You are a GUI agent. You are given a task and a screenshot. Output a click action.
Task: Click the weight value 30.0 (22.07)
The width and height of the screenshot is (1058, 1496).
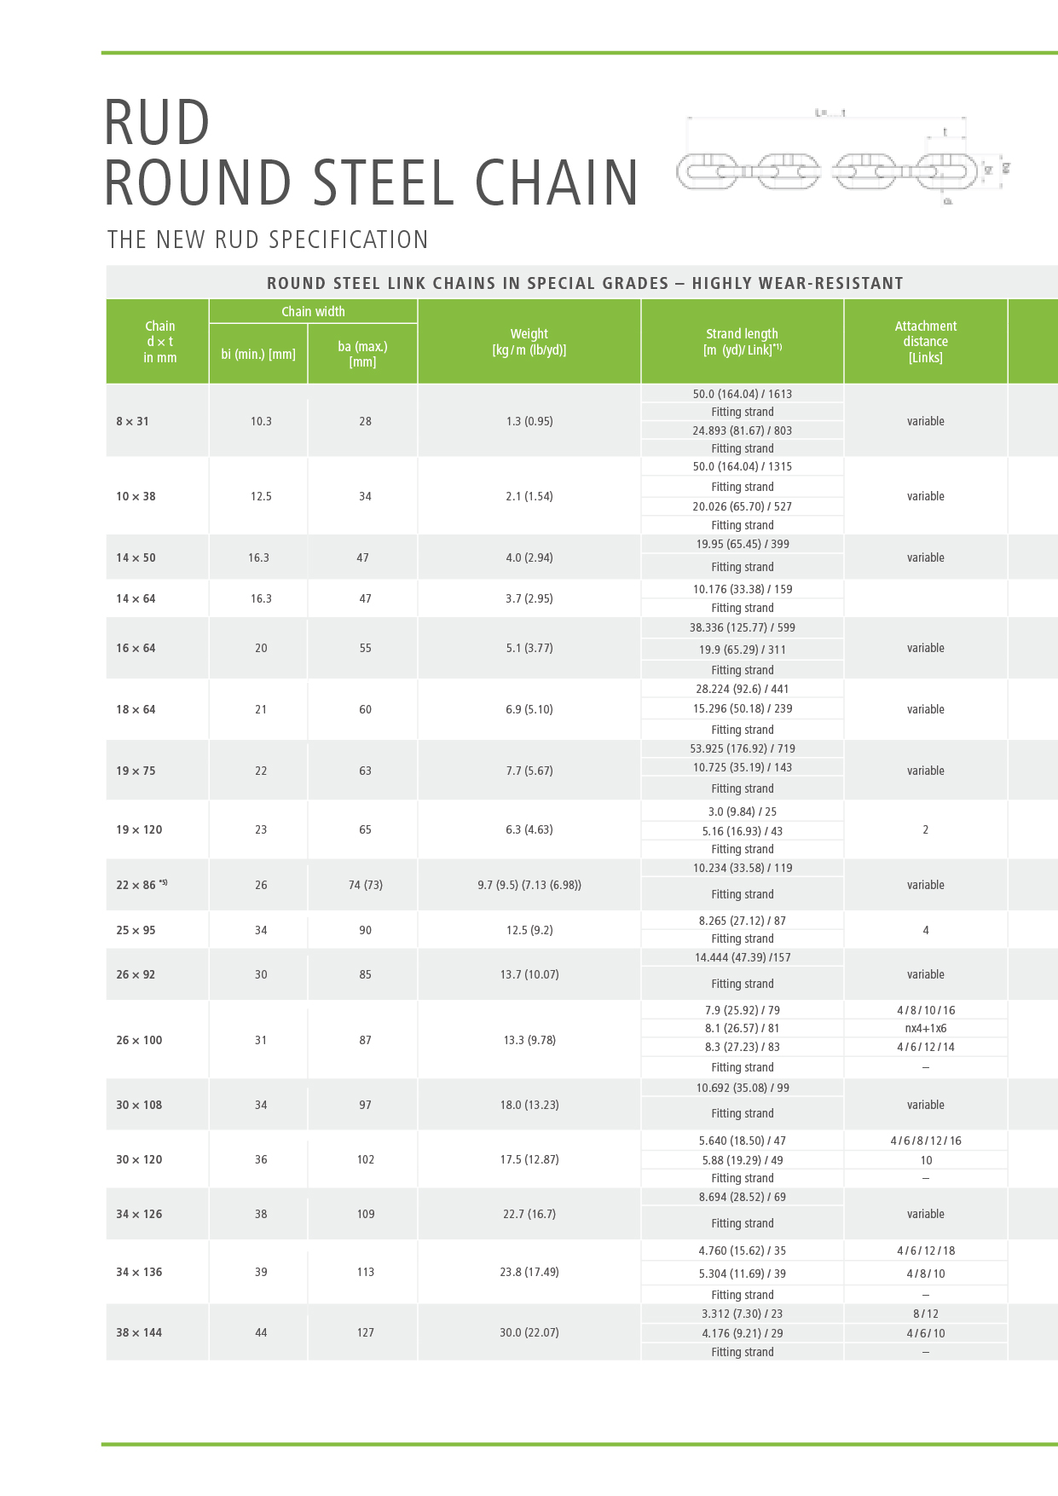[x=529, y=1332]
